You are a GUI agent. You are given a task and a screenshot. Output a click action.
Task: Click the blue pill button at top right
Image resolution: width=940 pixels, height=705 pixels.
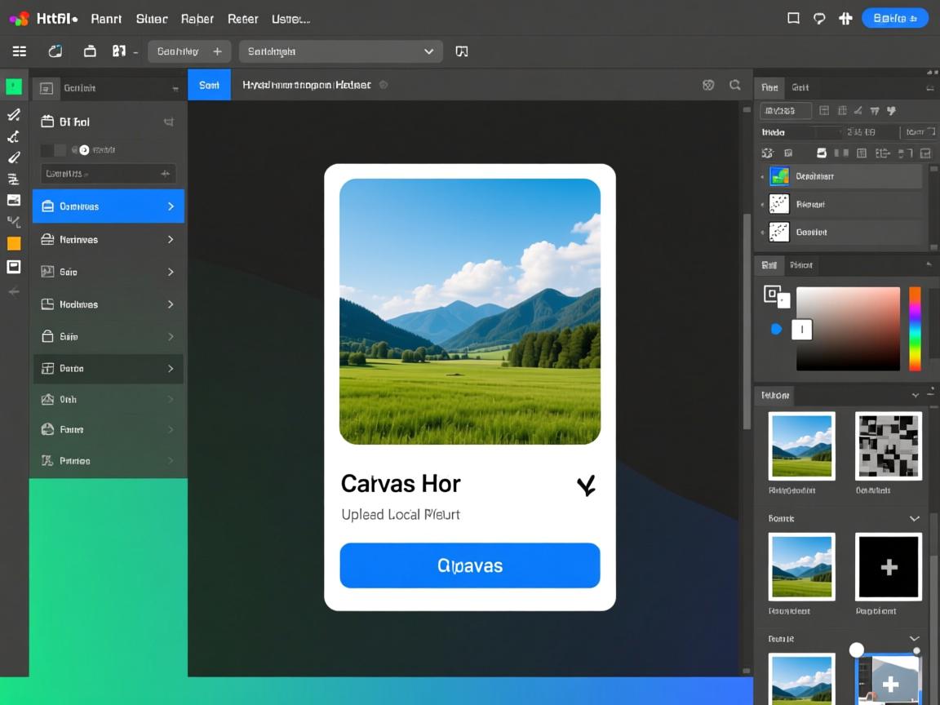click(894, 18)
